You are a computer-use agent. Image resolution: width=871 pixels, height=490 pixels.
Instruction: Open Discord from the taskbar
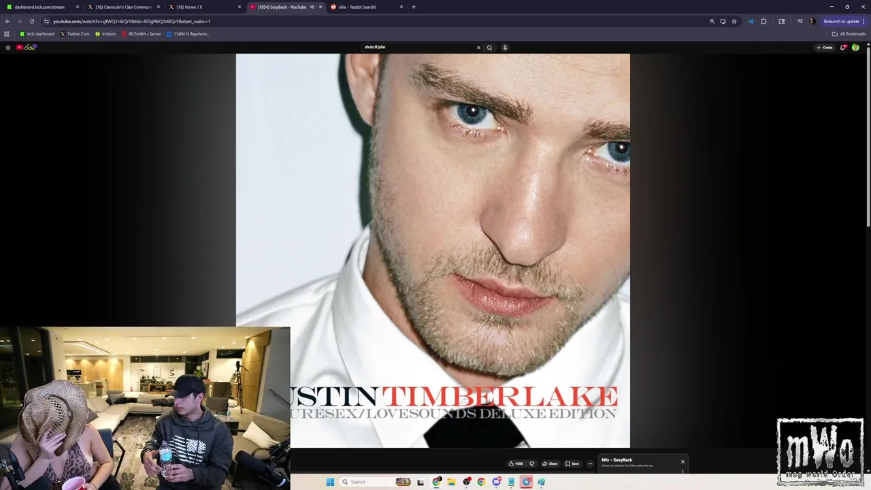(x=496, y=482)
